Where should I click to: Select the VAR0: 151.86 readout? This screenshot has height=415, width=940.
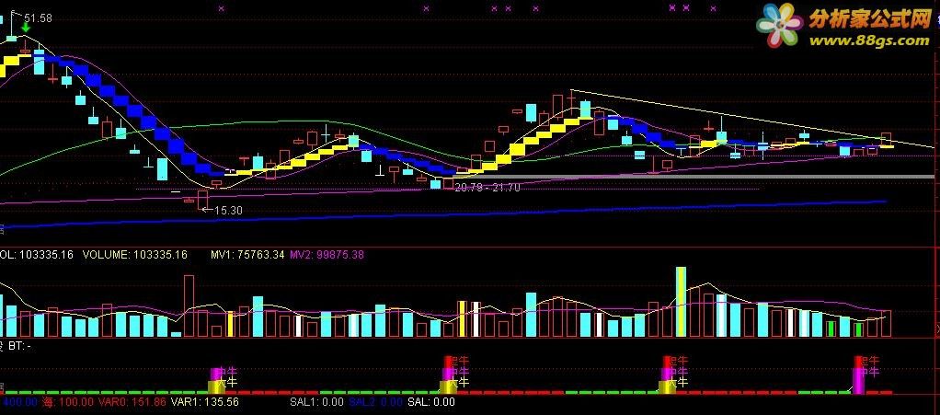pyautogui.click(x=132, y=402)
